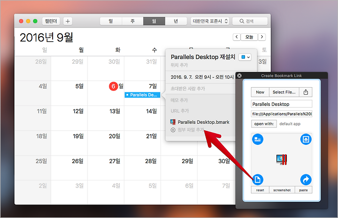This screenshot has width=338, height=218.
Task: Close the Create Bookmark Link window
Action: point(239,75)
